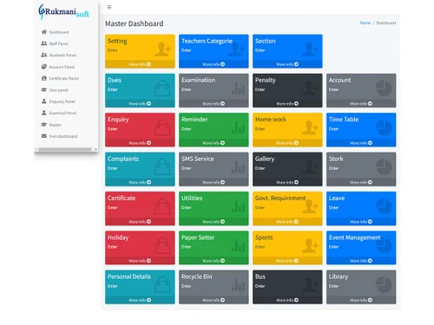Click More info on Section card
The image size is (434, 325).
287,64
